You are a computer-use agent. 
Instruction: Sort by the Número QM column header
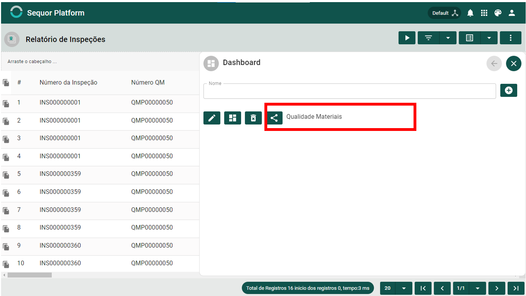[148, 82]
